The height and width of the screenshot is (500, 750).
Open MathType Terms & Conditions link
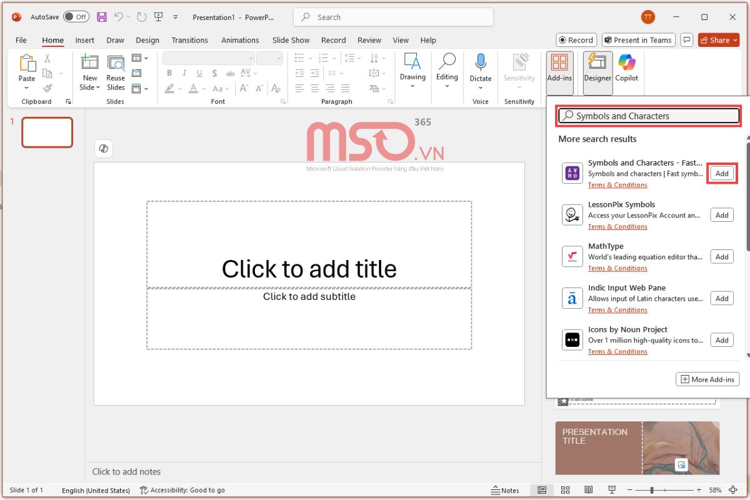pos(617,268)
